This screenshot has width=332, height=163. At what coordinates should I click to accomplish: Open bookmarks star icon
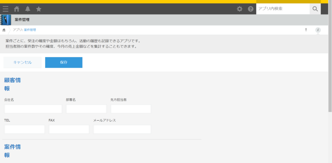(39, 9)
